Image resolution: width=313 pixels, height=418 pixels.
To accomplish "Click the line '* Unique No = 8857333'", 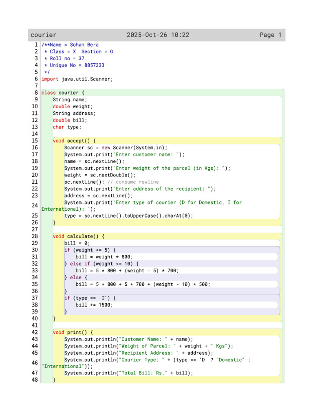I will 74,65.
